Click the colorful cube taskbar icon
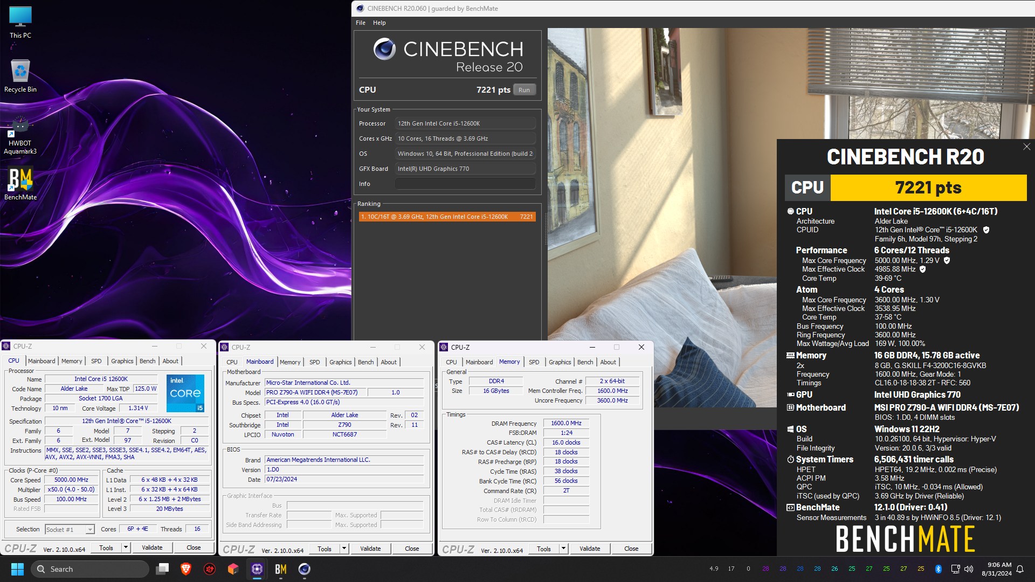Image resolution: width=1035 pixels, height=582 pixels. point(233,569)
